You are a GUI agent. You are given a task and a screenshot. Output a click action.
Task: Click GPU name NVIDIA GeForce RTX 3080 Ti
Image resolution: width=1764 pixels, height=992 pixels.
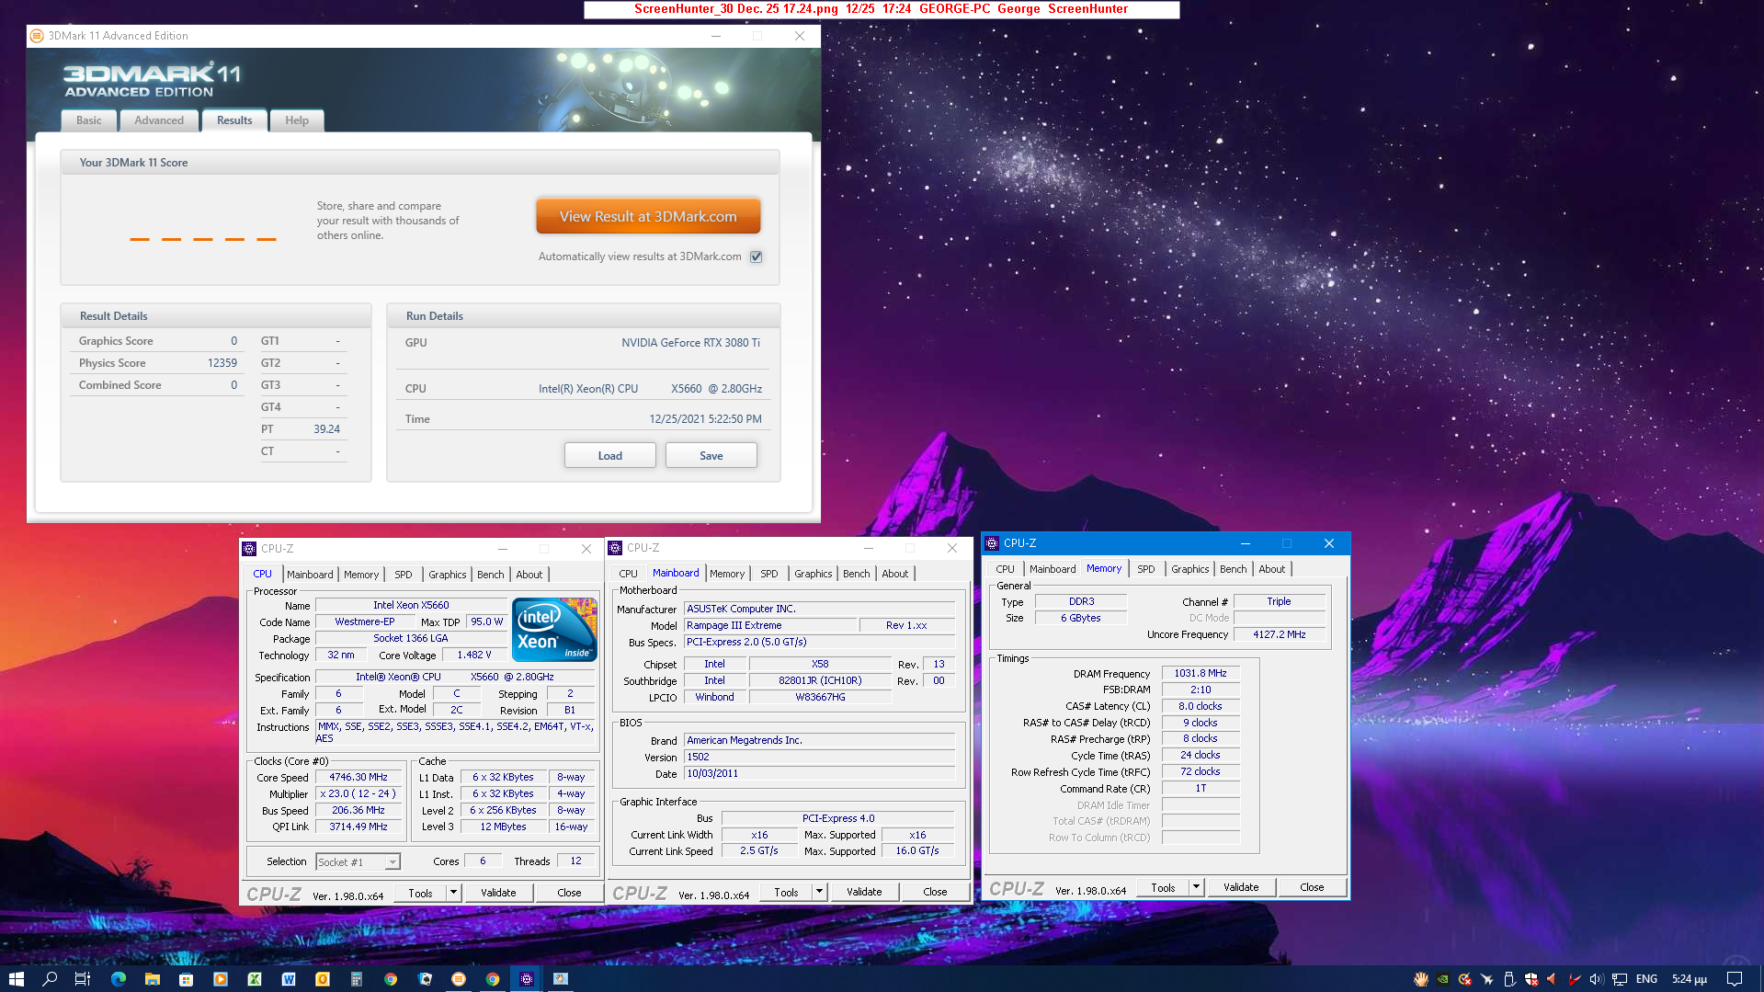point(690,343)
